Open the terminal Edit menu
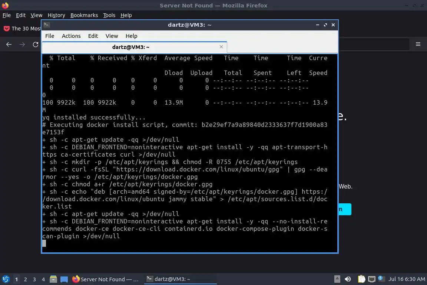The height and width of the screenshot is (285, 427). point(93,36)
